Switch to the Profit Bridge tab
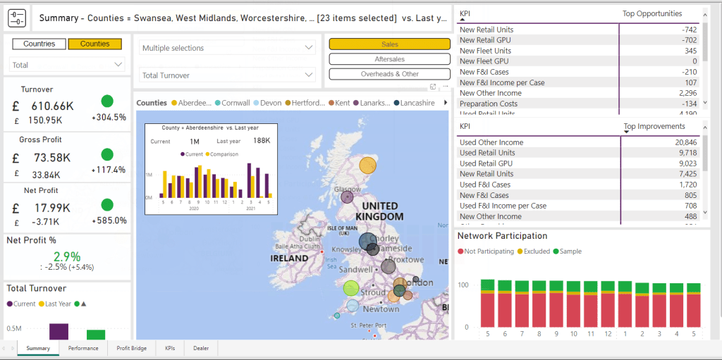This screenshot has width=722, height=360. click(132, 349)
